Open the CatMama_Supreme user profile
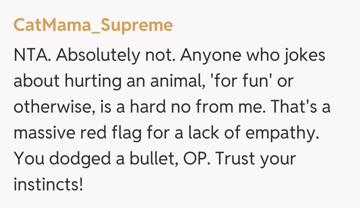360x208 pixels. pos(93,25)
